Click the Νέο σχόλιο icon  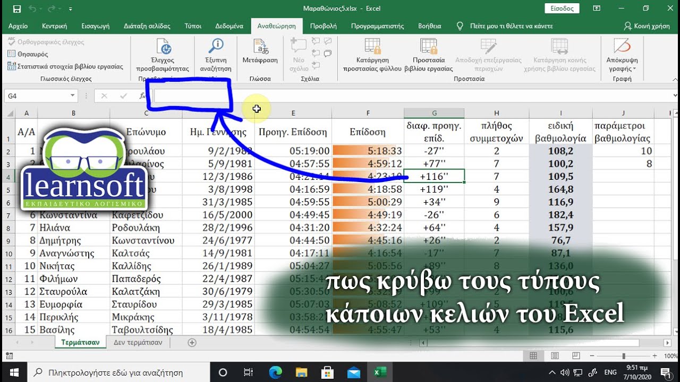299,46
